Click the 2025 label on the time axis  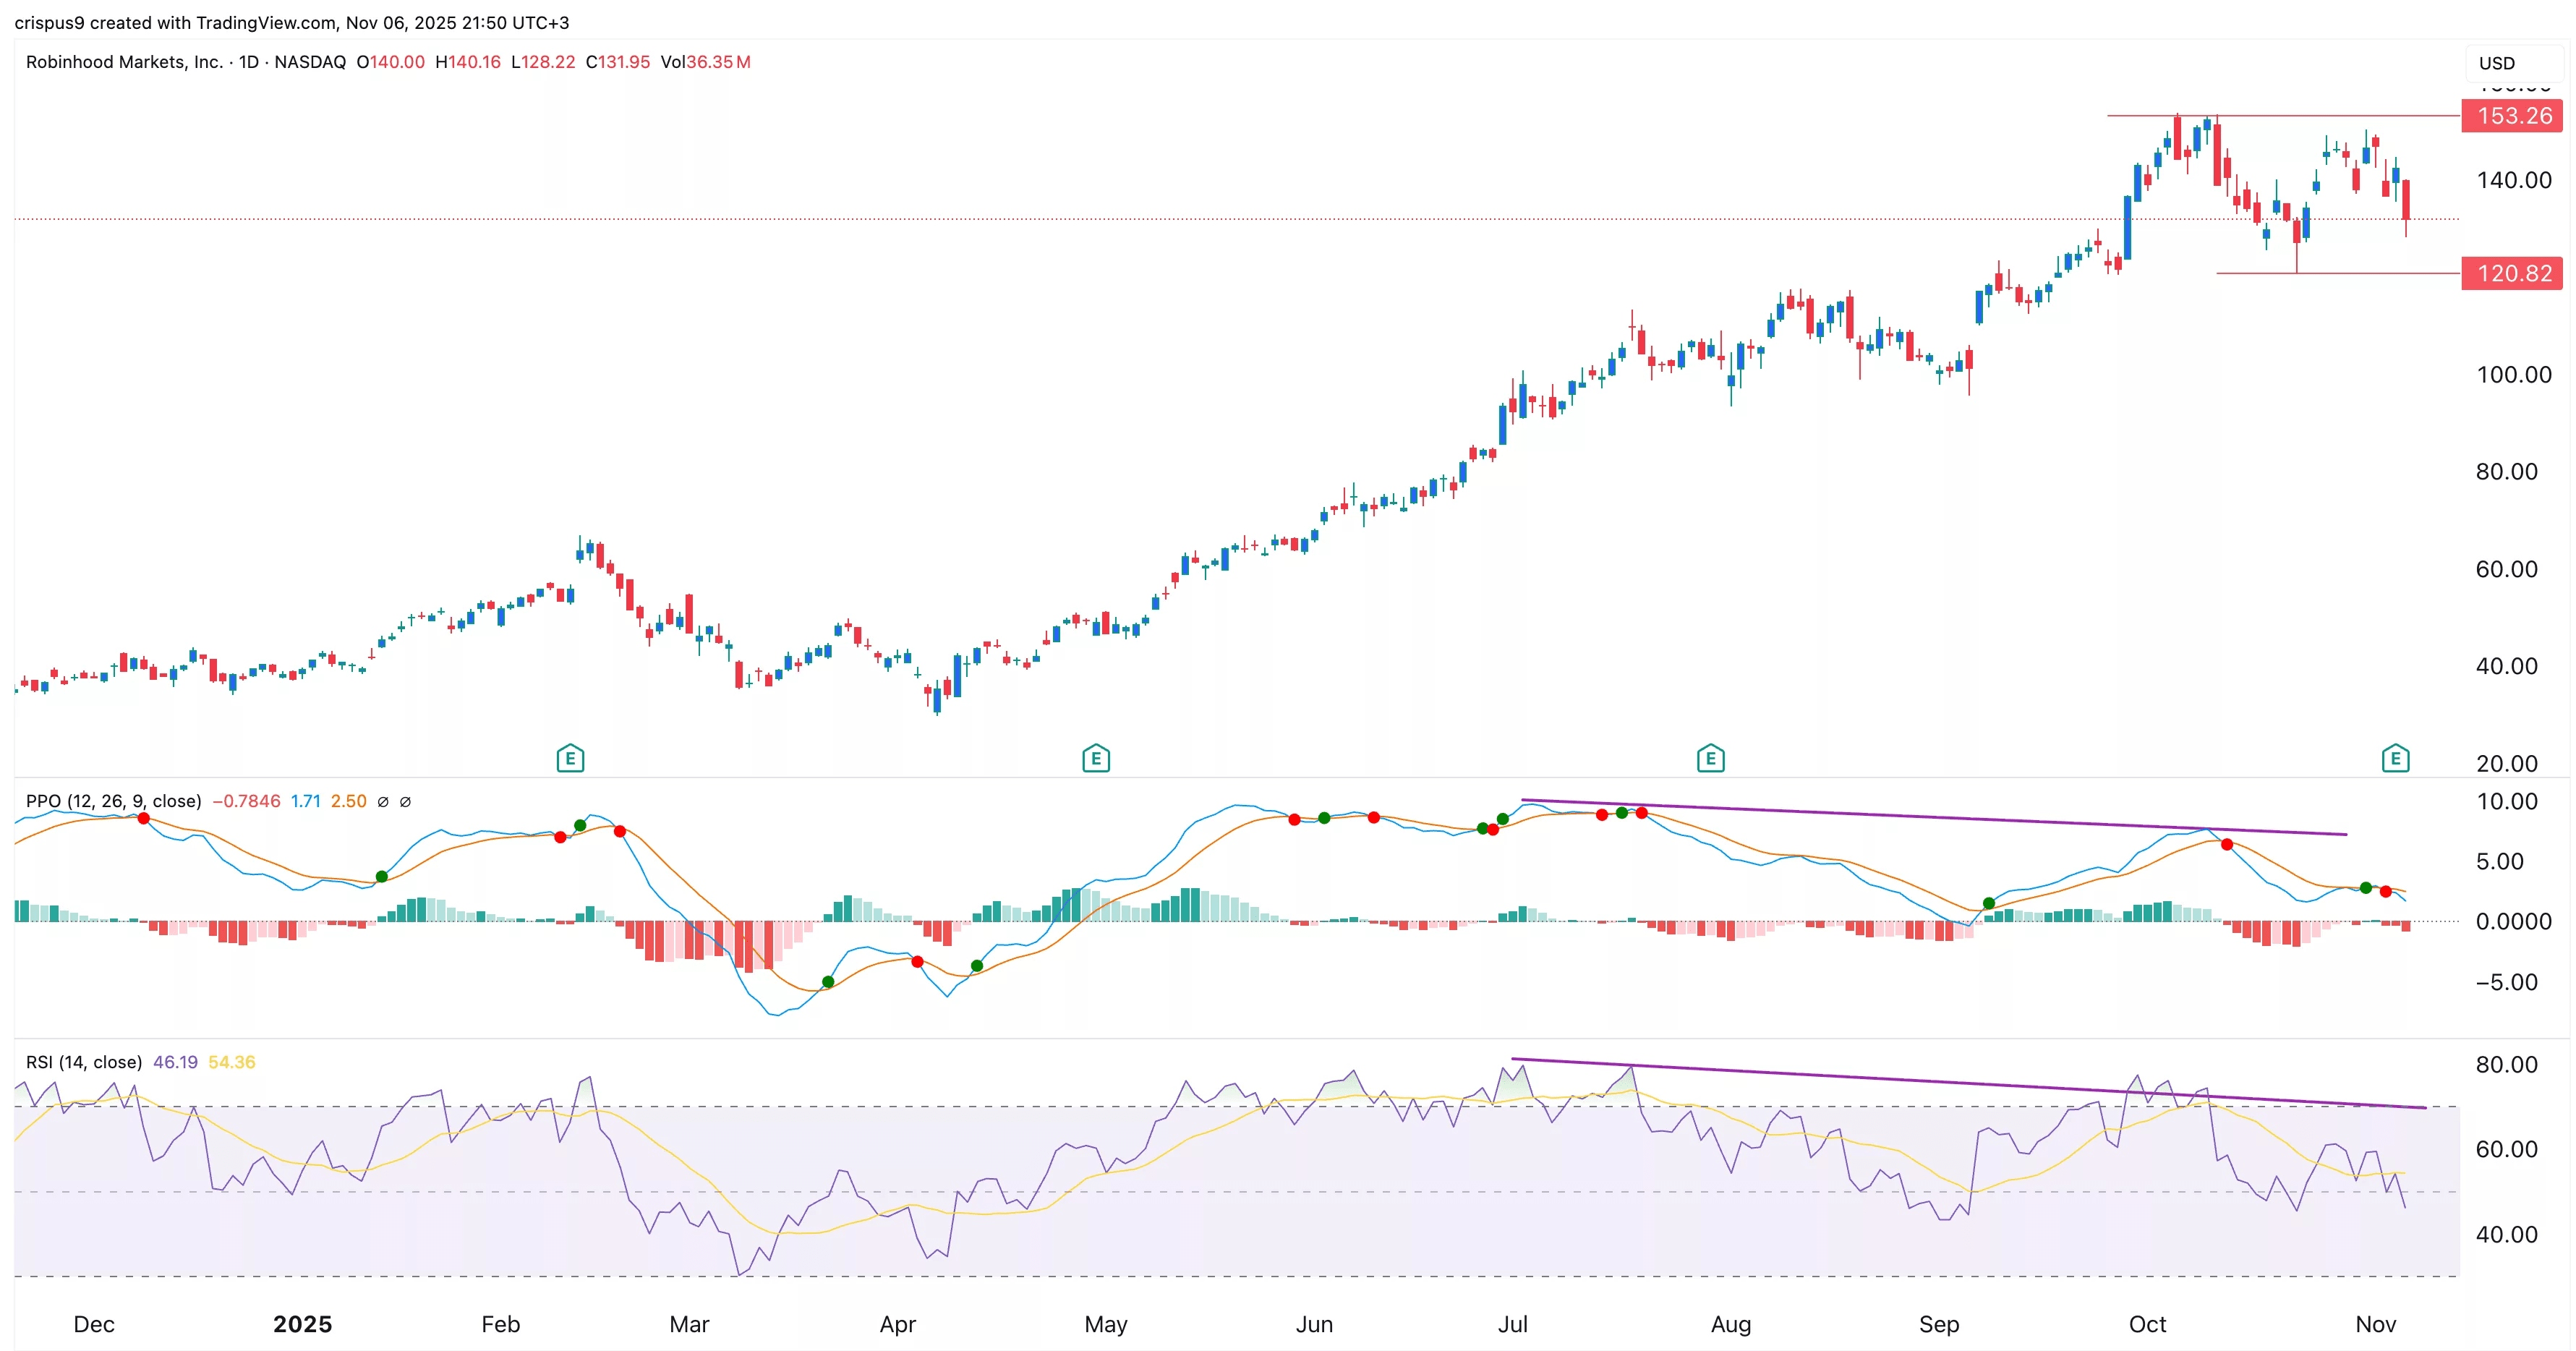click(x=302, y=1324)
